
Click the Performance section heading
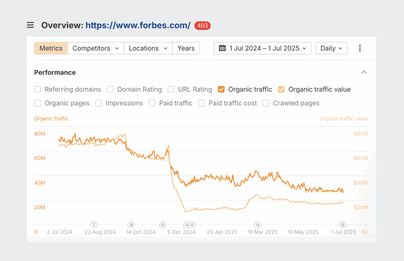(55, 72)
